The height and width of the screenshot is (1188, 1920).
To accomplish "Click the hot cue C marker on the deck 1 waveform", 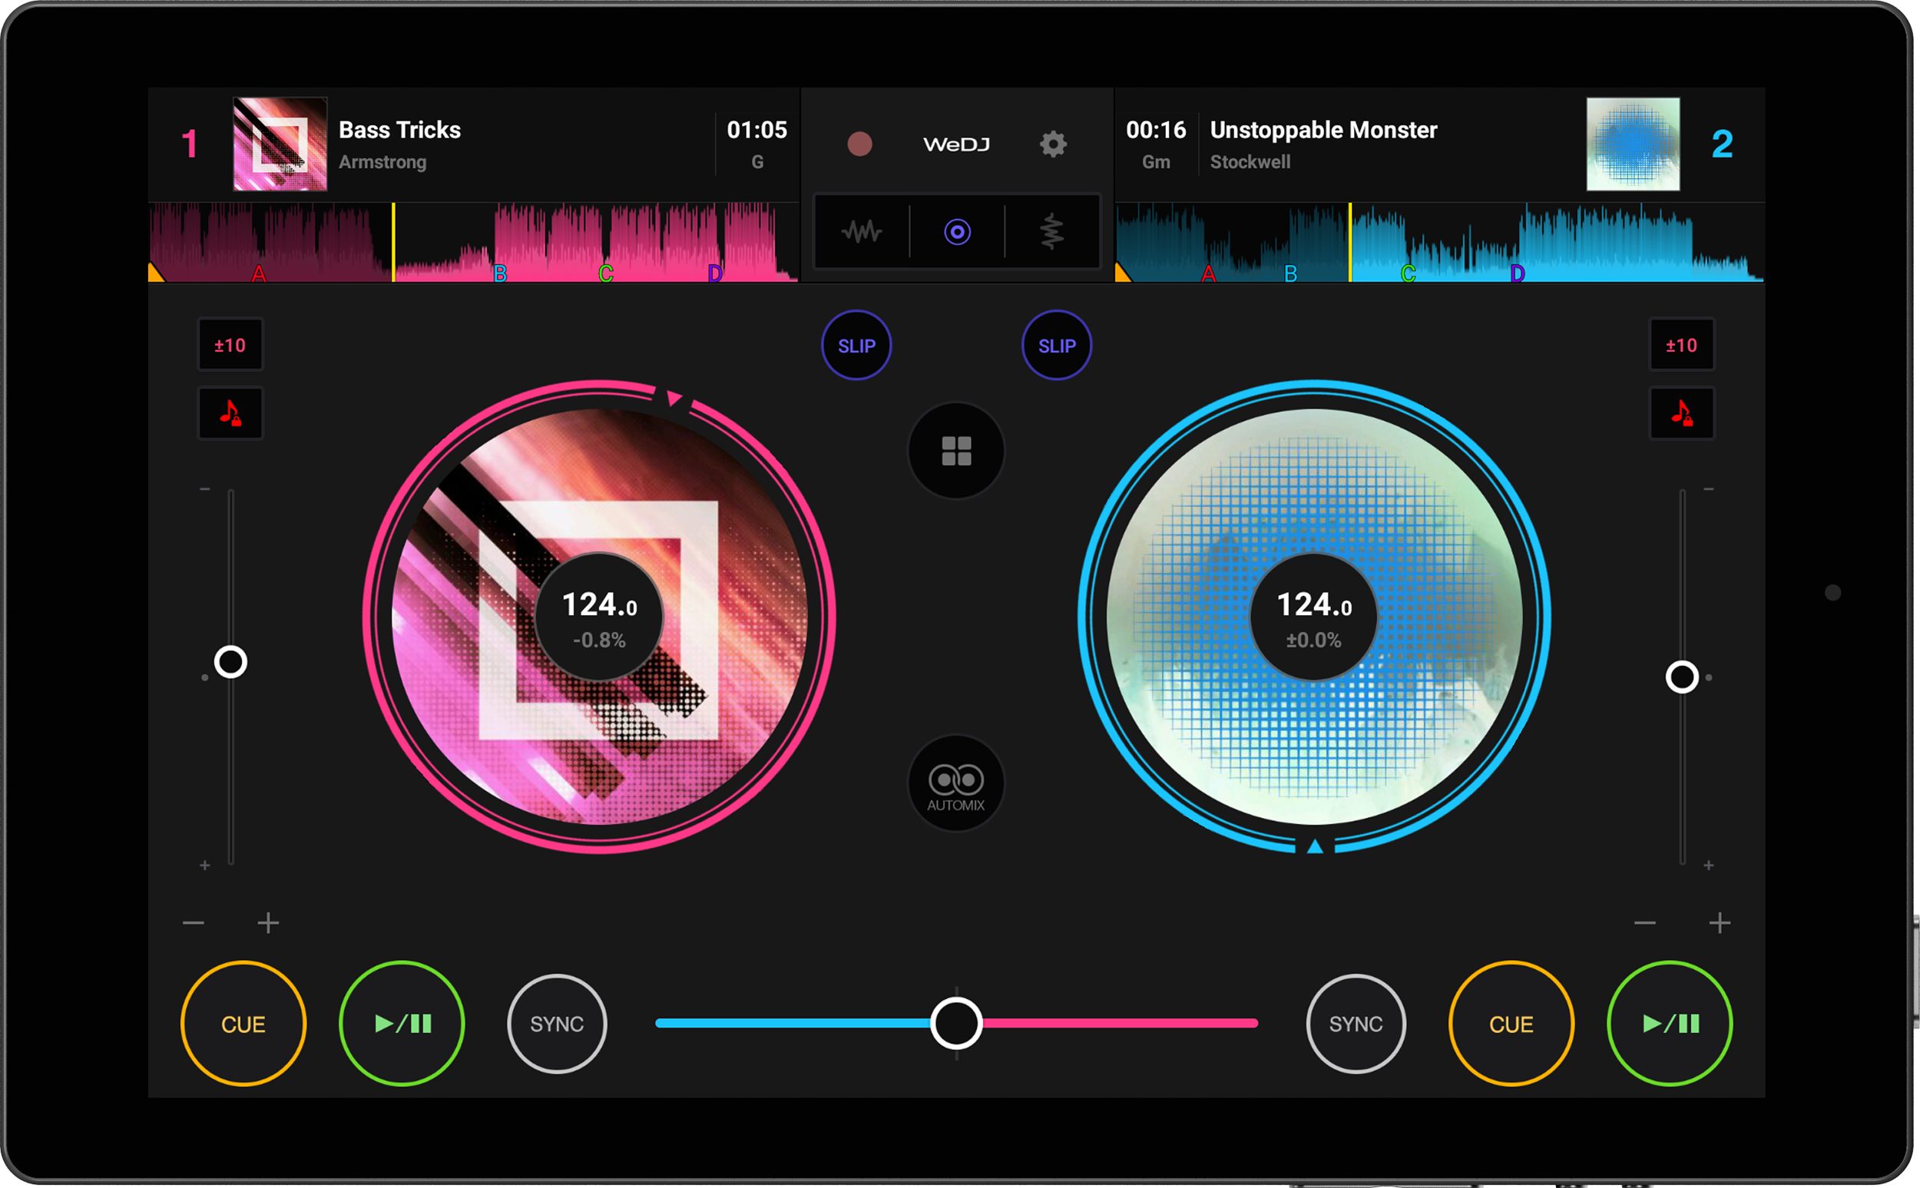I will (x=606, y=273).
